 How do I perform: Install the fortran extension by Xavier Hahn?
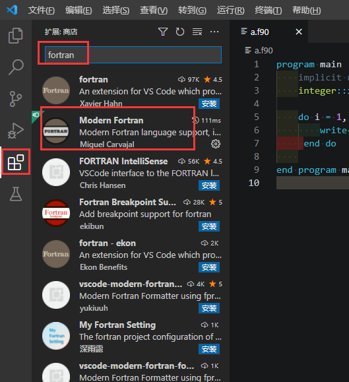pos(209,104)
